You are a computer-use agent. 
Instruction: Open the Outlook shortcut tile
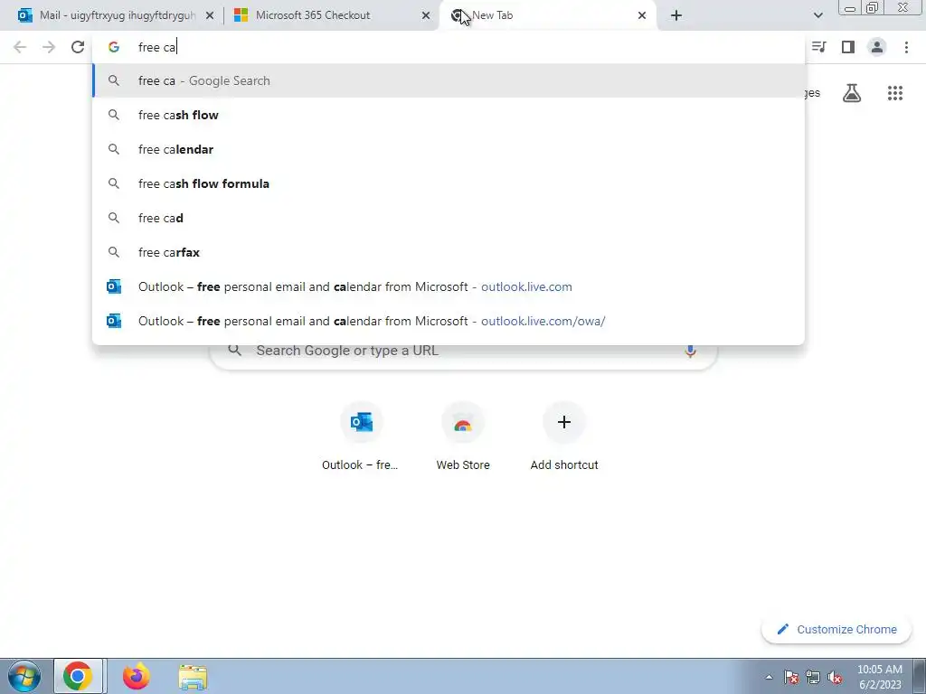tap(360, 436)
